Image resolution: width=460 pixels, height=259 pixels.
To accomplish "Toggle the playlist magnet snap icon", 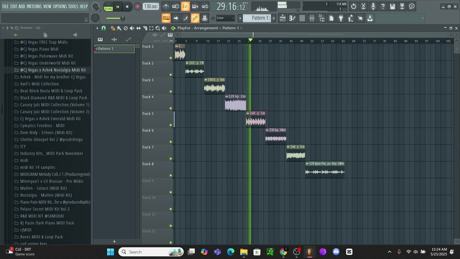I will [x=103, y=28].
